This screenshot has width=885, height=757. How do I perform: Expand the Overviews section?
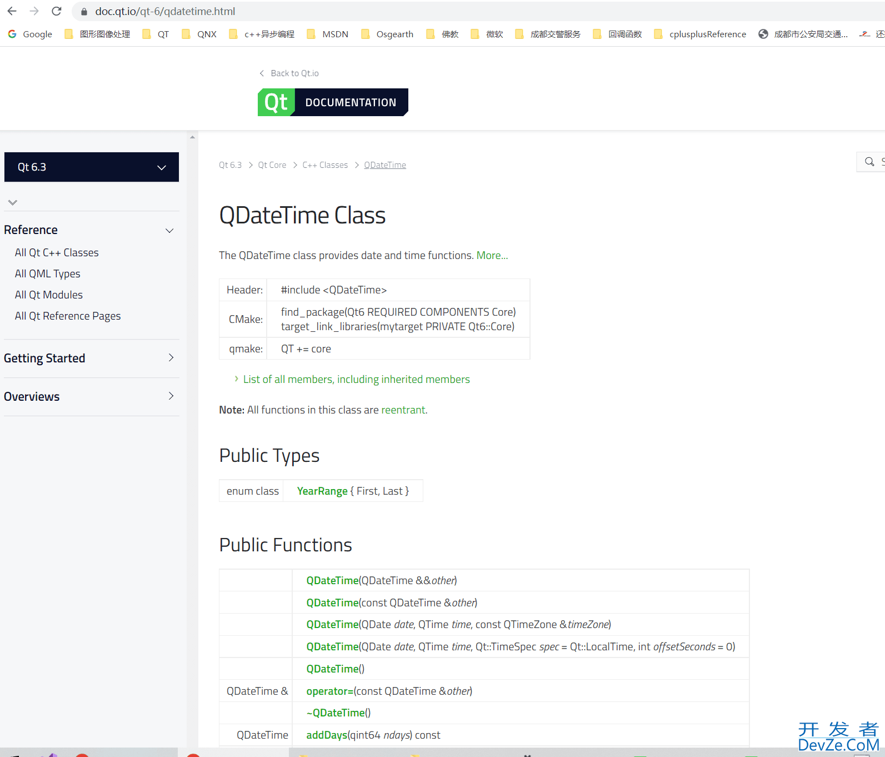click(x=171, y=396)
